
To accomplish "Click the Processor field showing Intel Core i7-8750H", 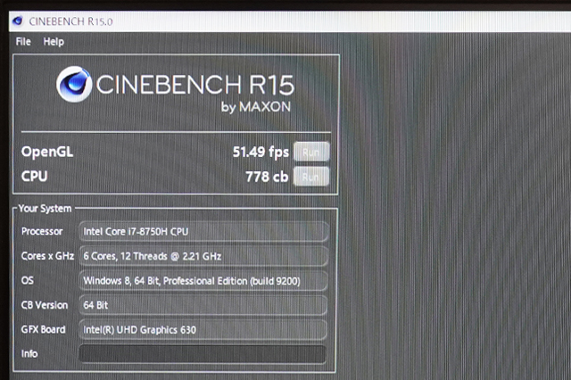I will click(x=203, y=232).
